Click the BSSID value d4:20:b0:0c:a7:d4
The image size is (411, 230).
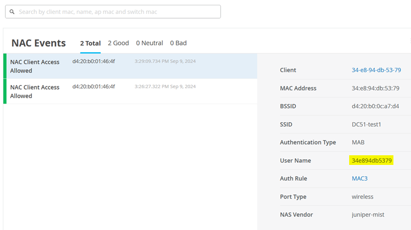coord(375,106)
